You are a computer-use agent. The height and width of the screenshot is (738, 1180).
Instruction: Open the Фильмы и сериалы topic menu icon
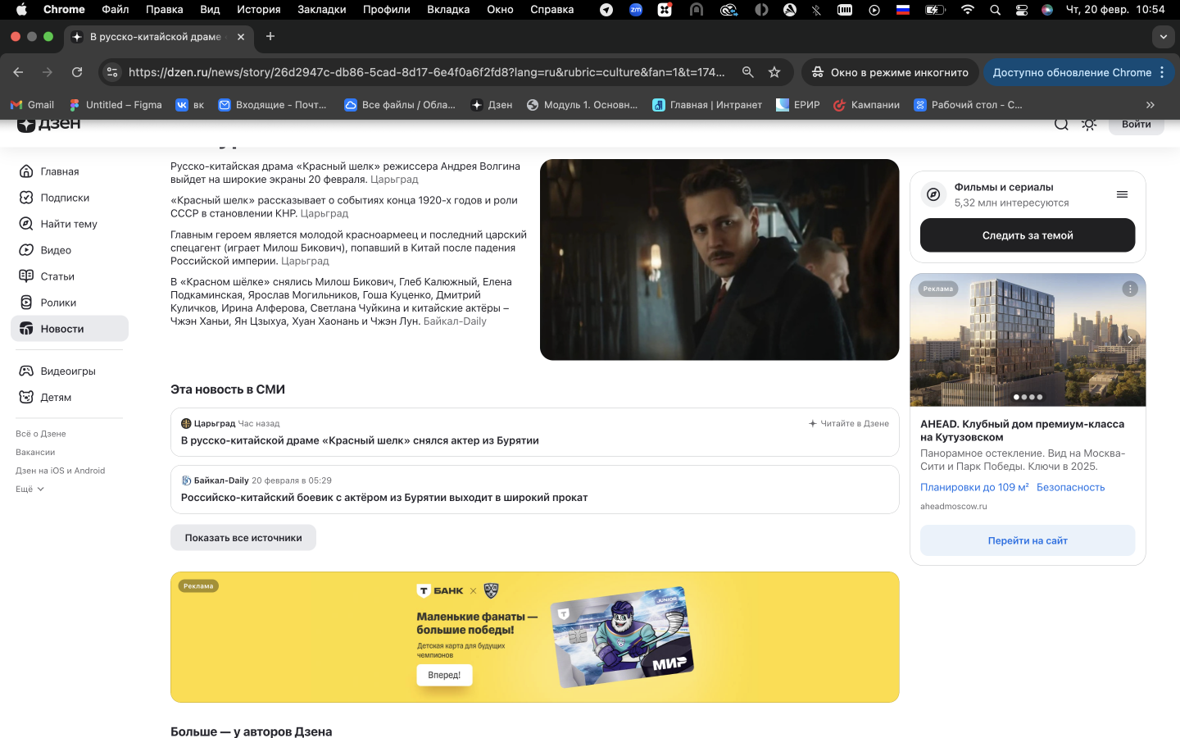coord(1122,194)
